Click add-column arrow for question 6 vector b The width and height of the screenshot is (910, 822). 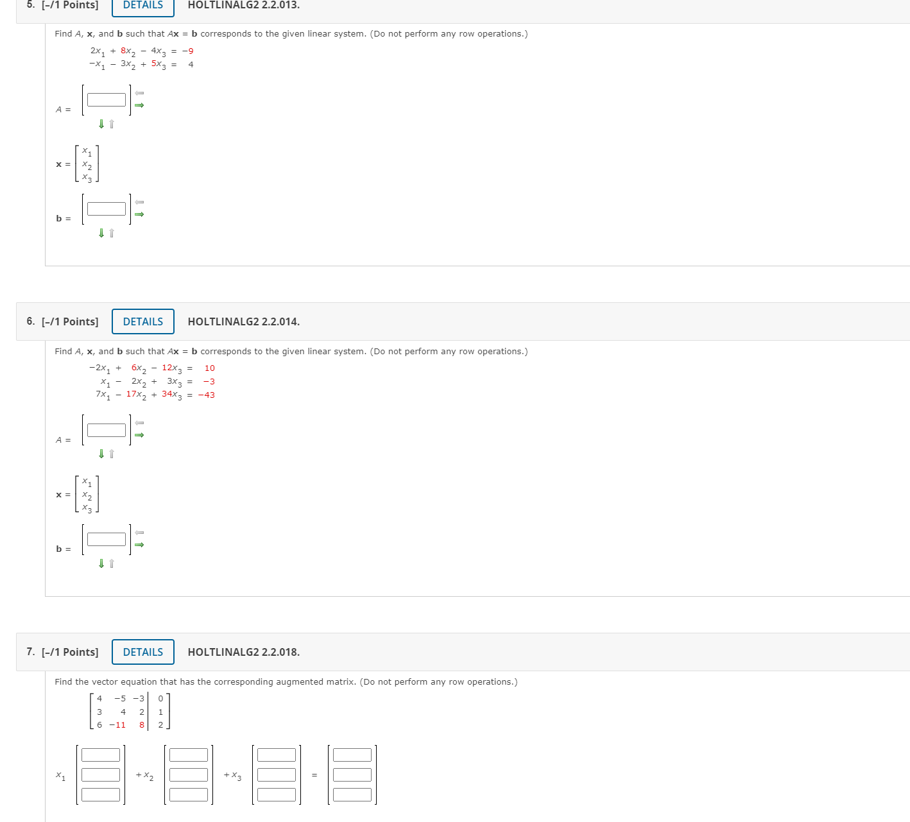tap(139, 545)
